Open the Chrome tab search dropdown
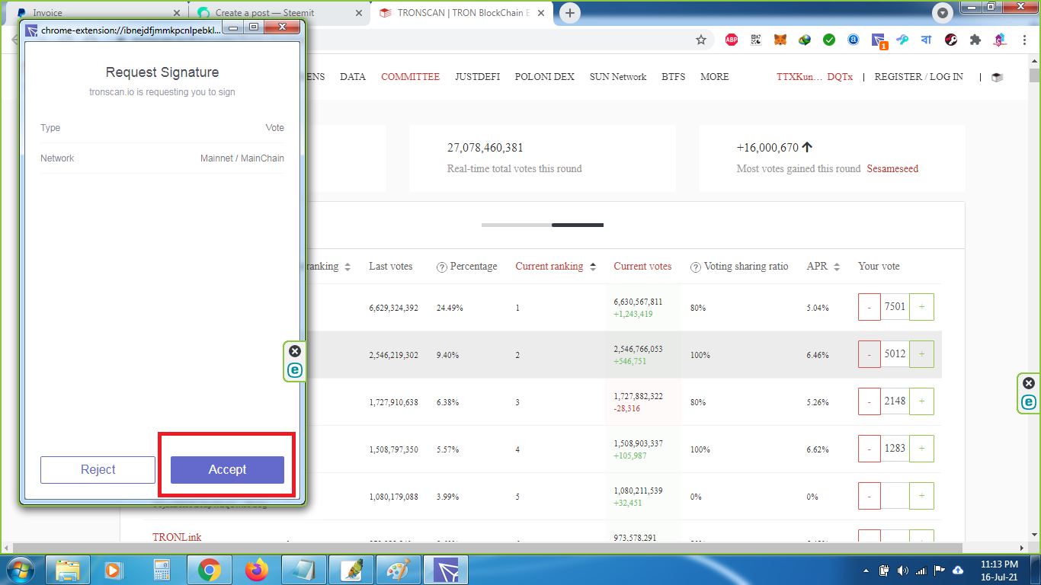This screenshot has width=1041, height=585. [x=943, y=13]
